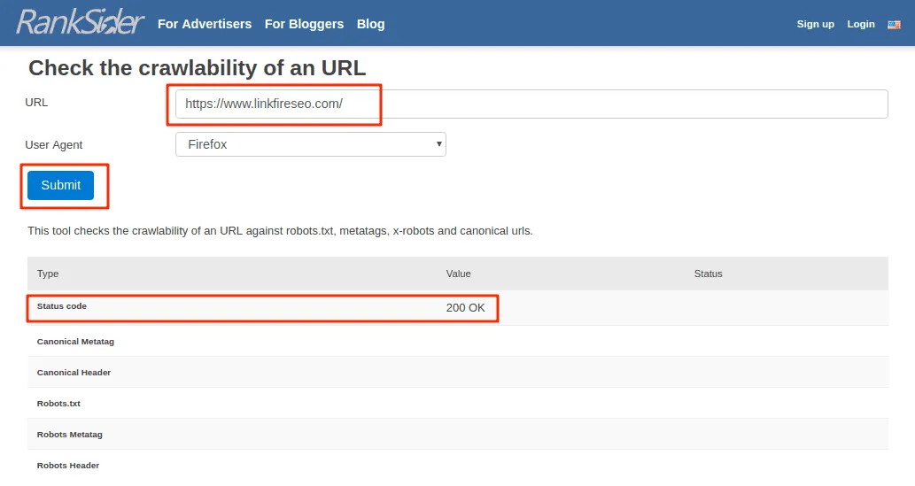Click the Sign up link

(815, 24)
